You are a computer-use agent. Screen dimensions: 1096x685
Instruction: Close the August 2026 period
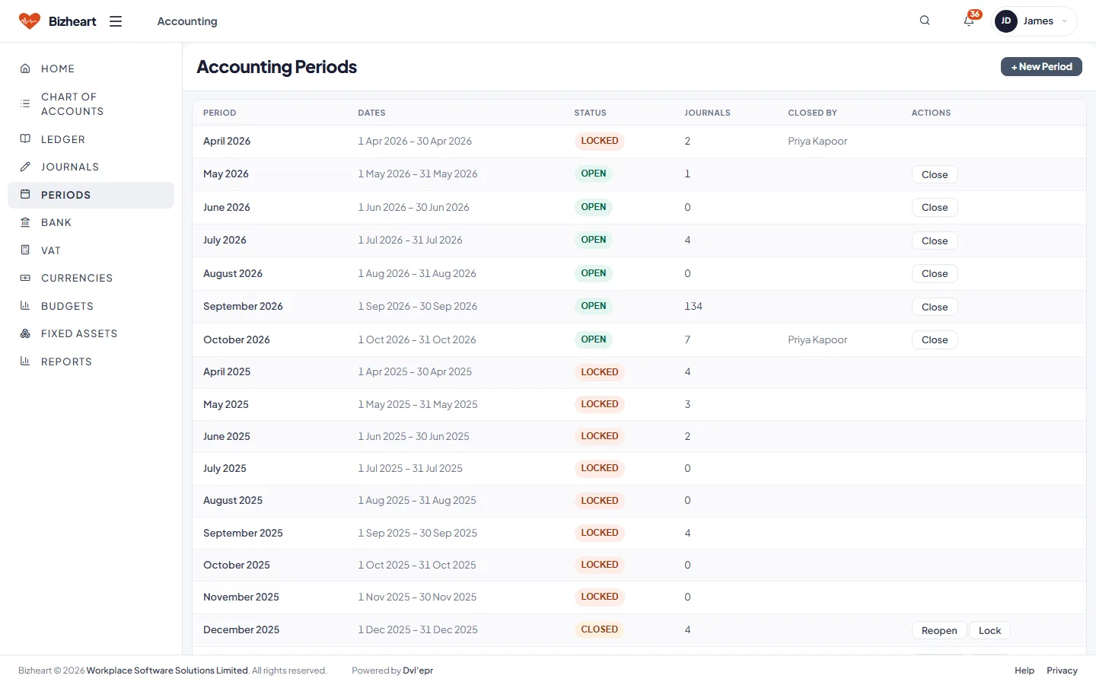point(935,274)
